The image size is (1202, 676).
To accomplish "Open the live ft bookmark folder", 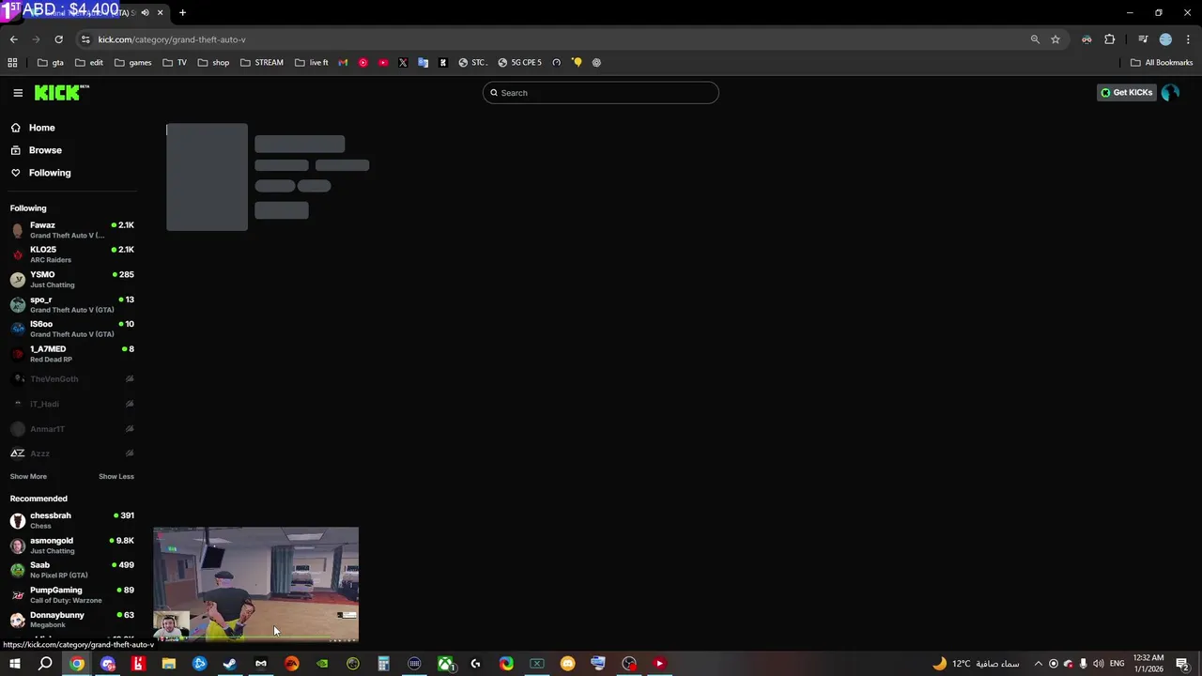I will pos(312,63).
